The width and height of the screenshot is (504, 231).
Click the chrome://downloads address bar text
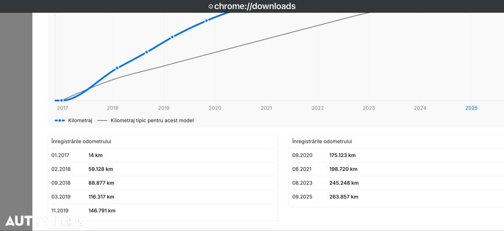tap(255, 7)
